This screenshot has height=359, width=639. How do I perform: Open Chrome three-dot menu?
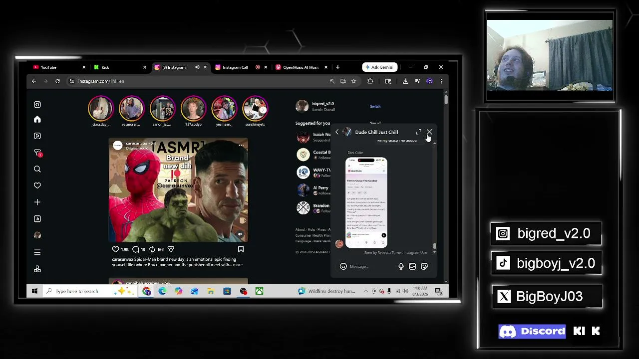[441, 81]
